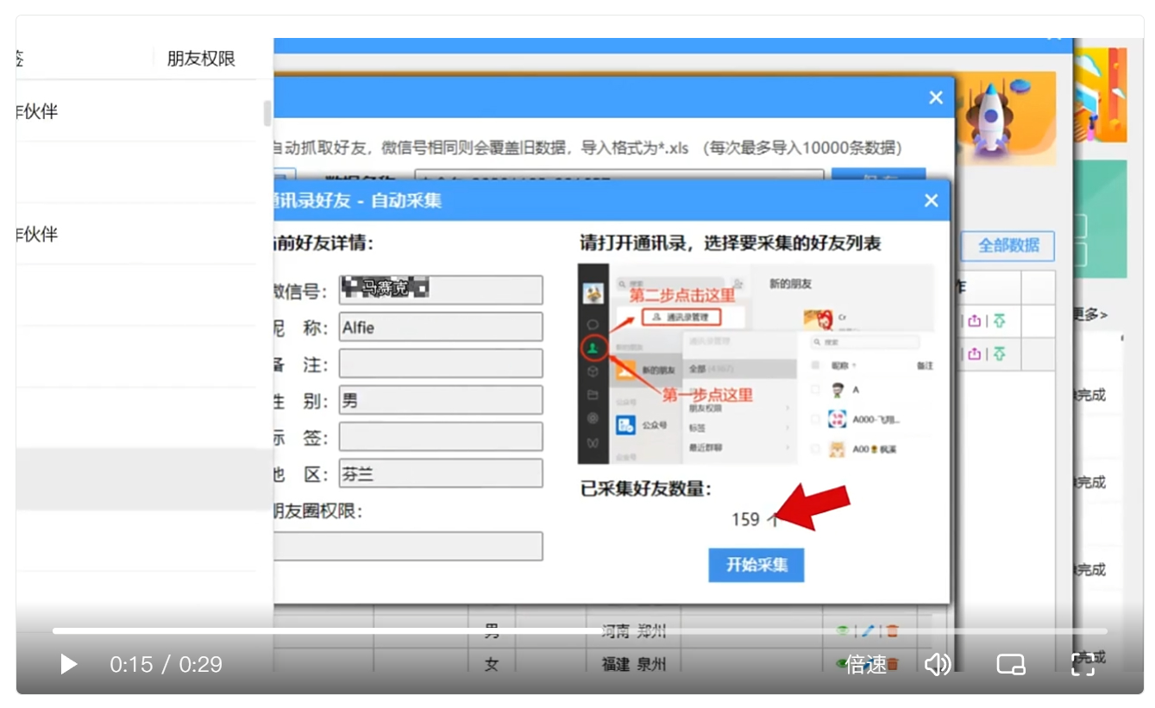This screenshot has height=708, width=1155.
Task: Enter fullscreen video mode
Action: [x=1083, y=664]
